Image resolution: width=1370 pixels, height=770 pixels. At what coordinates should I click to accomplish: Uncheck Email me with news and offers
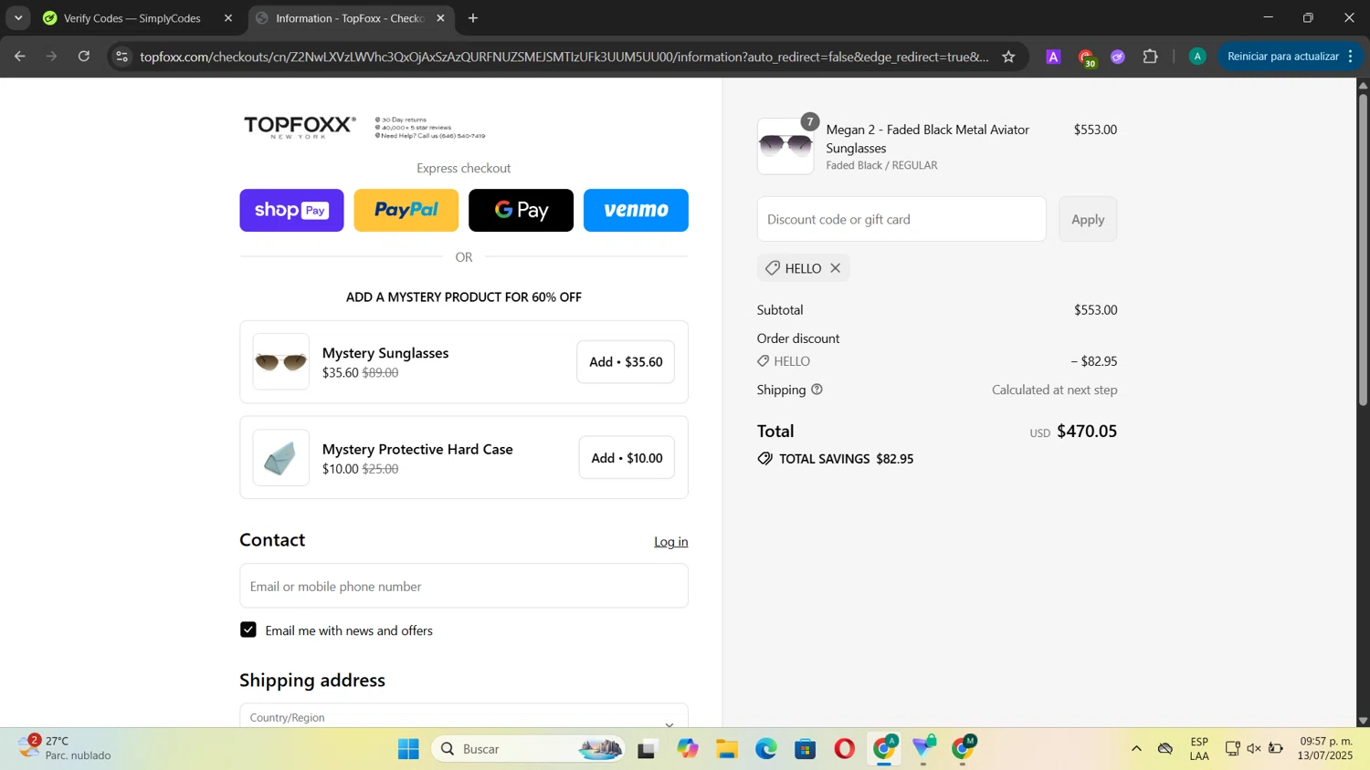(x=248, y=630)
